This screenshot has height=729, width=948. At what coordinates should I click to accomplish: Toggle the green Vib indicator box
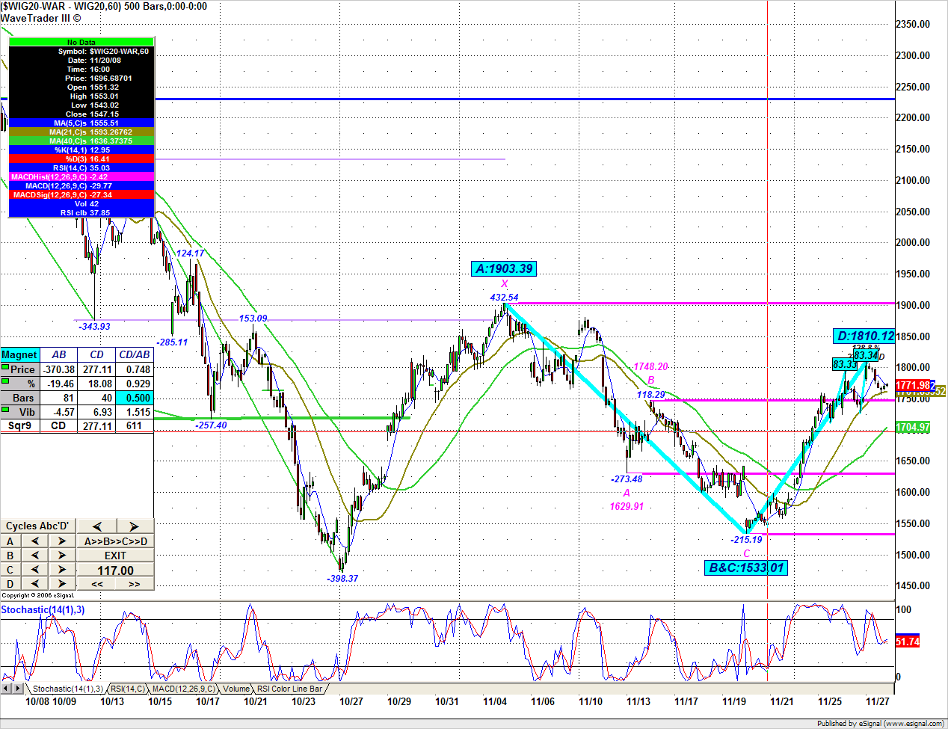coord(5,410)
